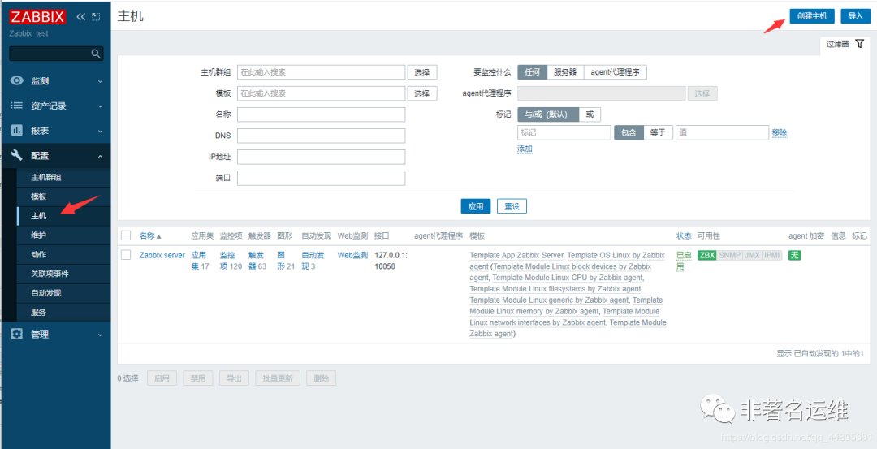The height and width of the screenshot is (449, 877).
Task: Select 等于 tag operator
Action: (x=658, y=133)
